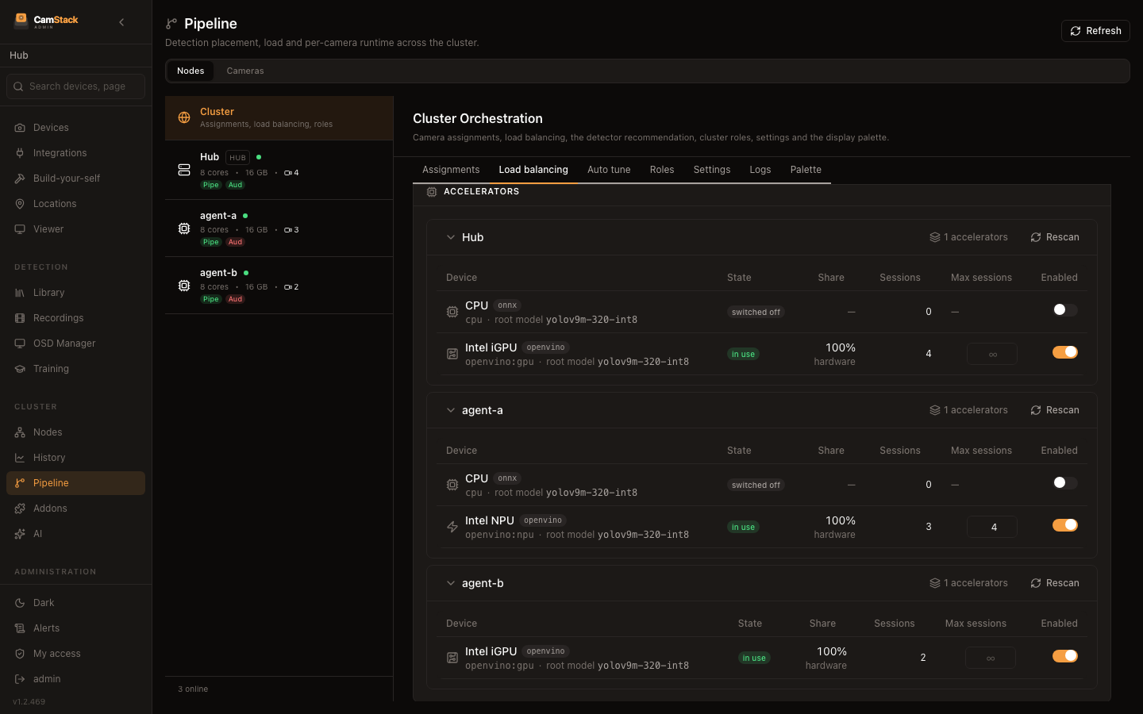Open Devices via its camera icon
Screen dimensions: 1143x714
coord(20,128)
